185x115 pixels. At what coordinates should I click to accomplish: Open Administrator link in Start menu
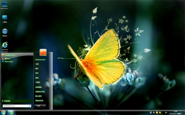point(40,59)
